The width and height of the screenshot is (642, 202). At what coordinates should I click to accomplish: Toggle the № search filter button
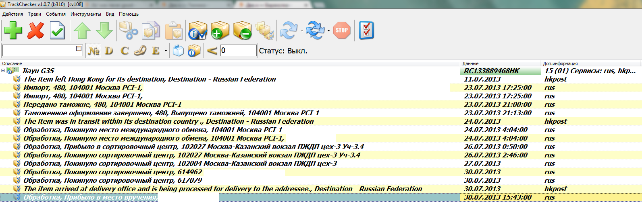[93, 51]
